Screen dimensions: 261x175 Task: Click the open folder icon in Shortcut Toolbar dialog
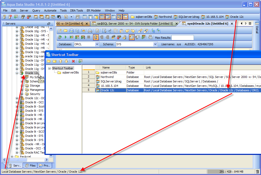pos(49,61)
